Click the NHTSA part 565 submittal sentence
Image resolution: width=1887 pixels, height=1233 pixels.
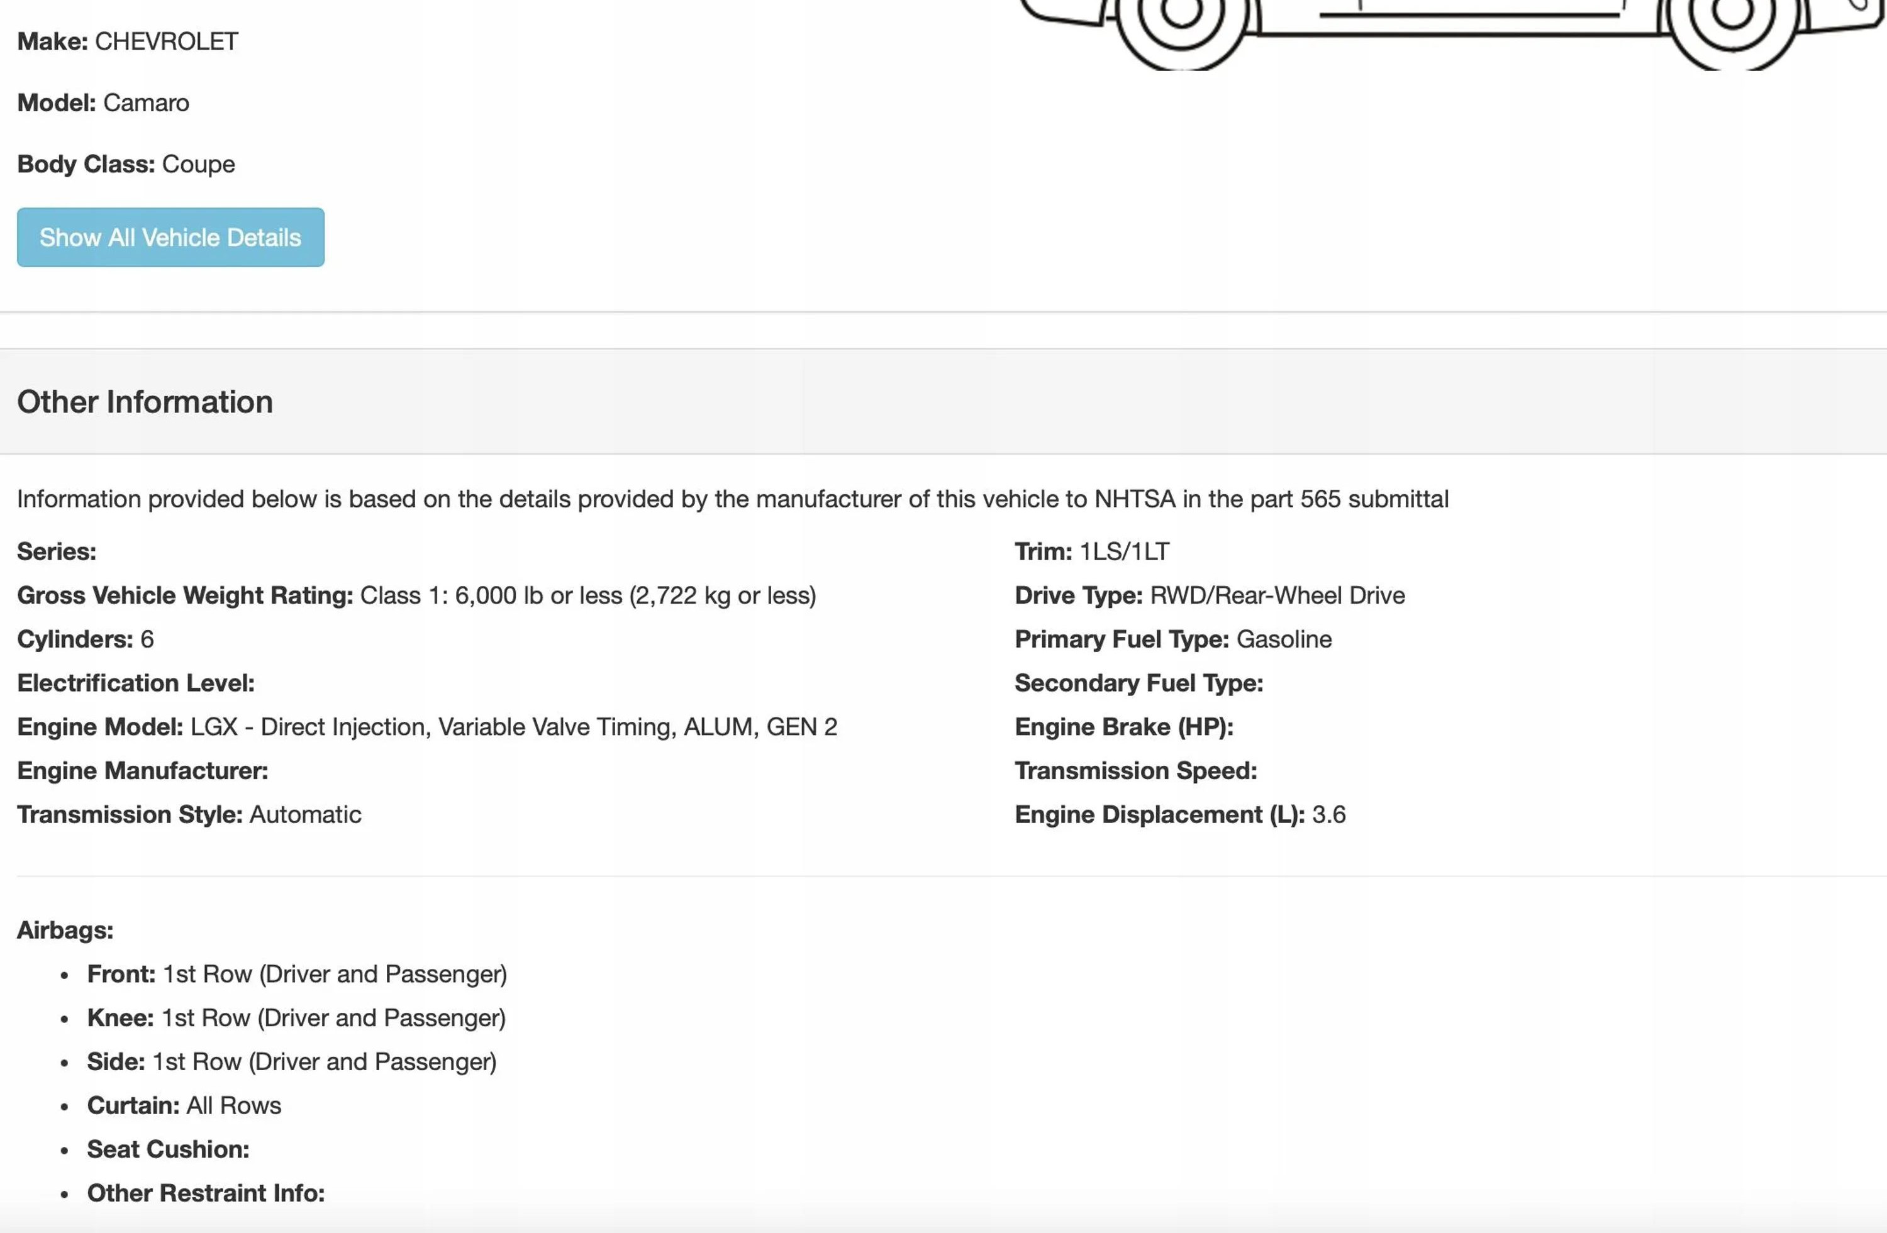point(733,499)
